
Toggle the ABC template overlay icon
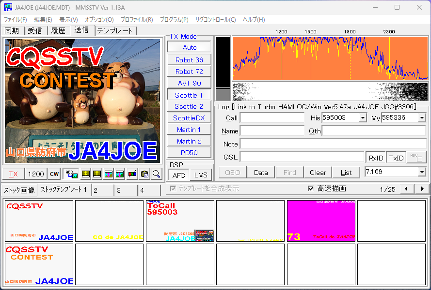(71, 174)
